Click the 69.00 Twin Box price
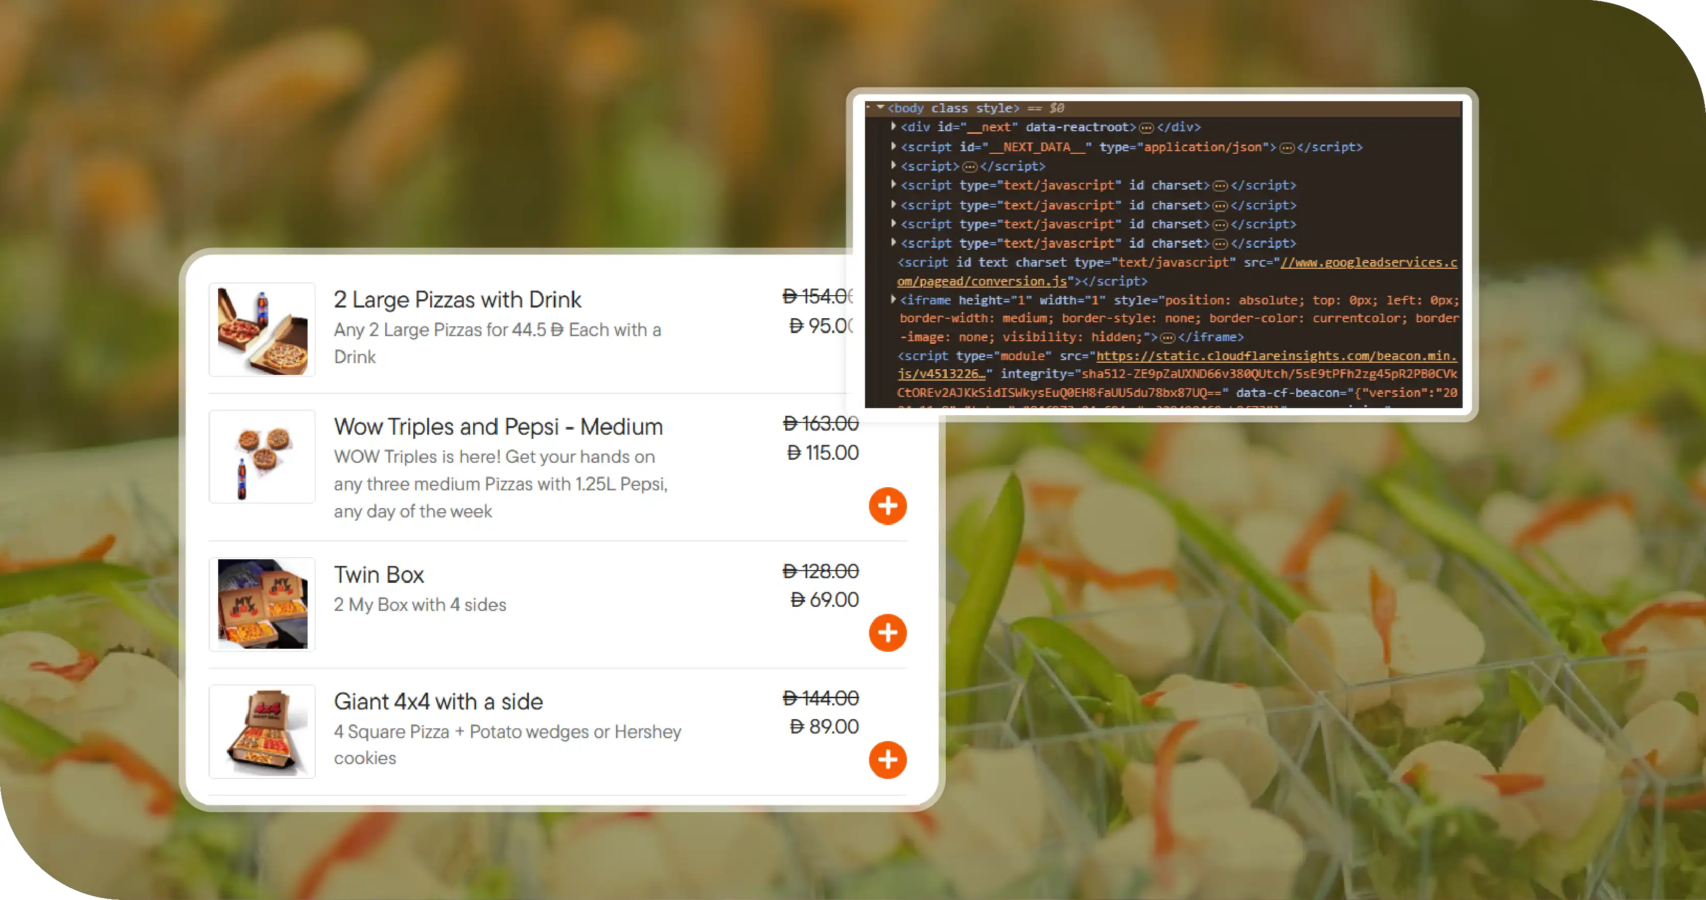 (825, 599)
